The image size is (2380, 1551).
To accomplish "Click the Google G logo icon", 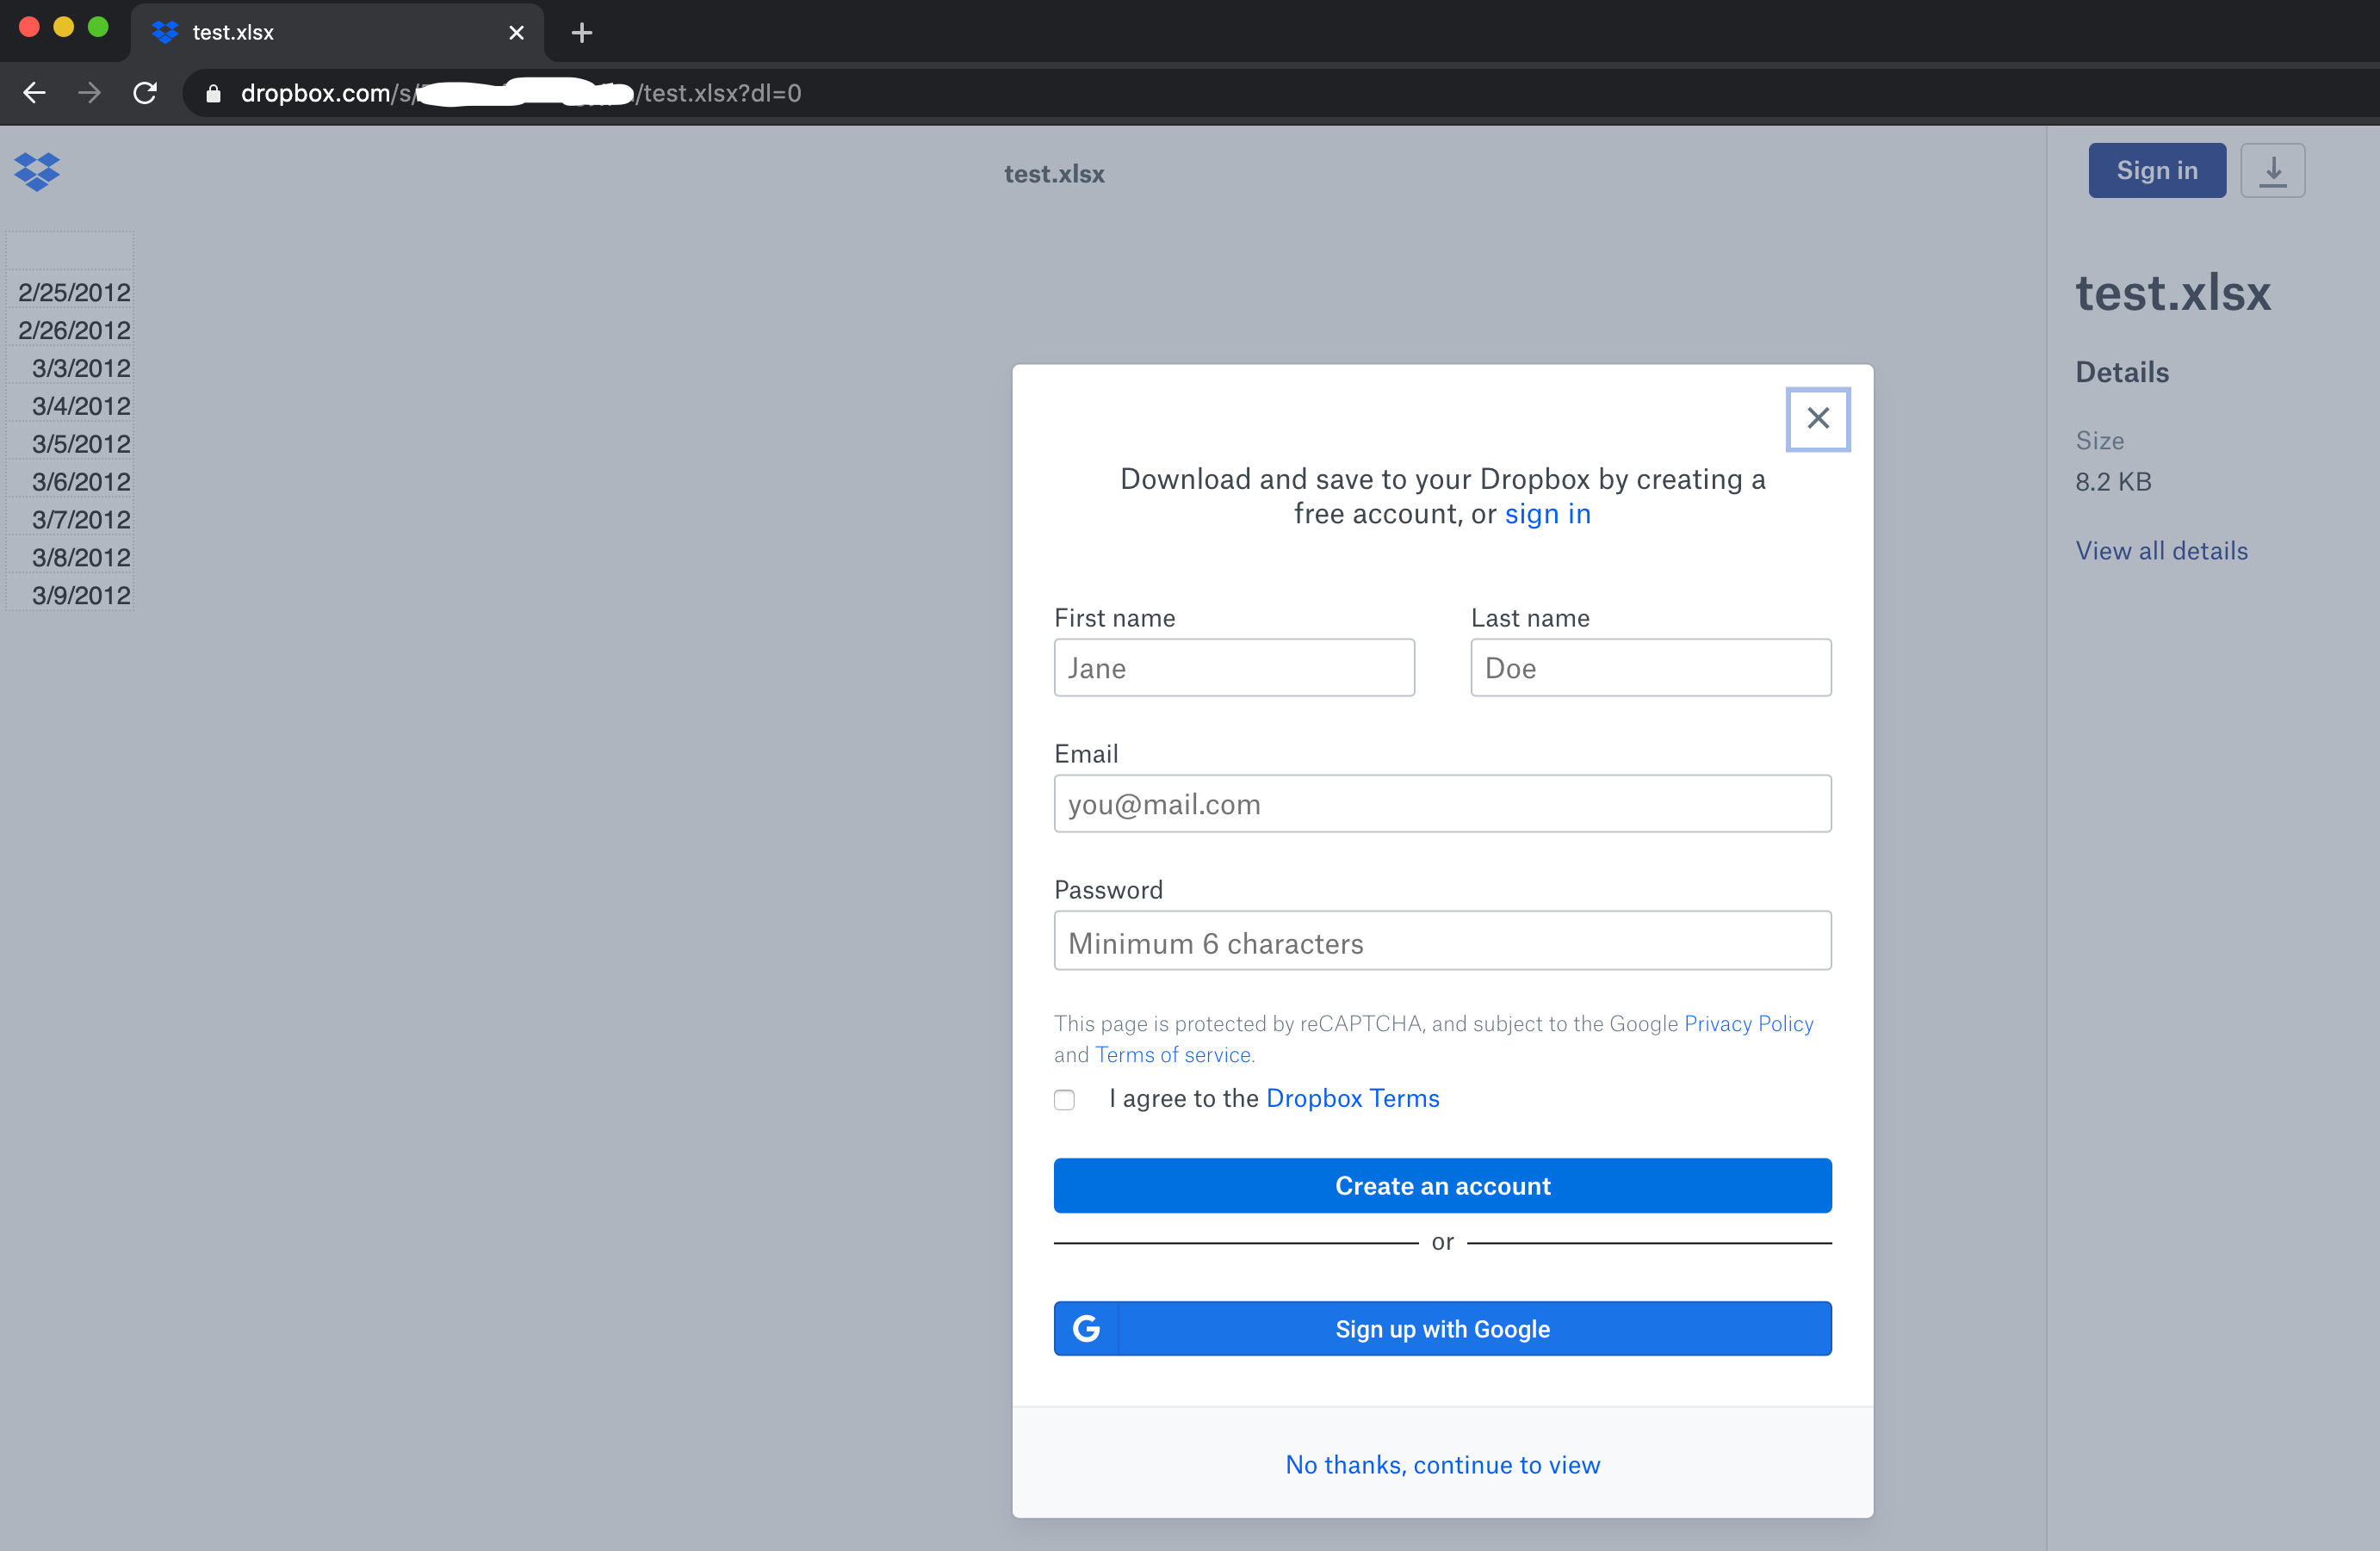I will (1086, 1328).
